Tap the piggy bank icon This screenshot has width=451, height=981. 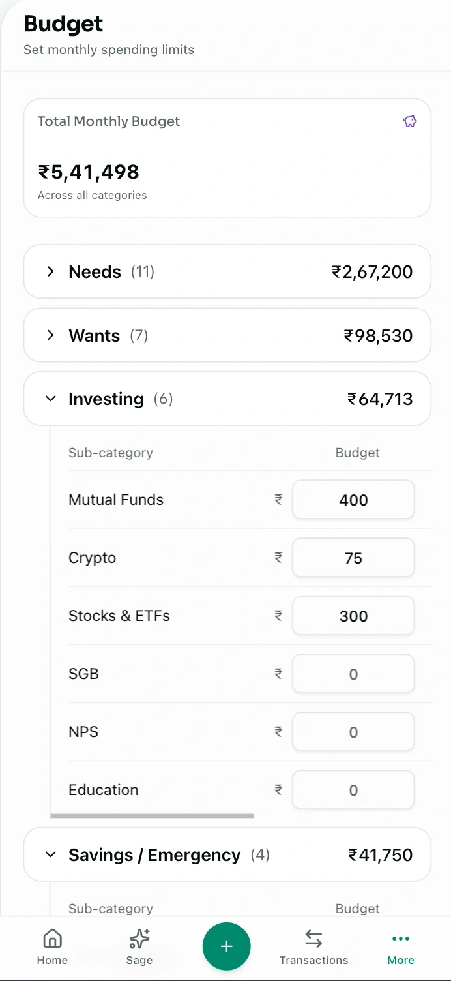click(409, 121)
